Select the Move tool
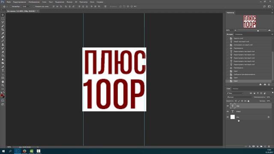The image size is (274, 154). [x=3, y=15]
